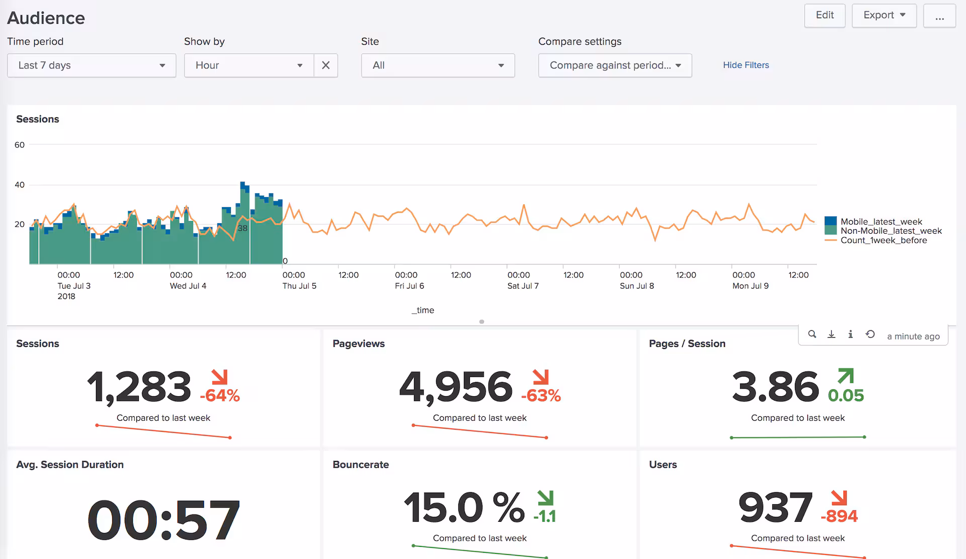Click the search magnifier icon in panel toolbar
966x559 pixels.
click(812, 334)
